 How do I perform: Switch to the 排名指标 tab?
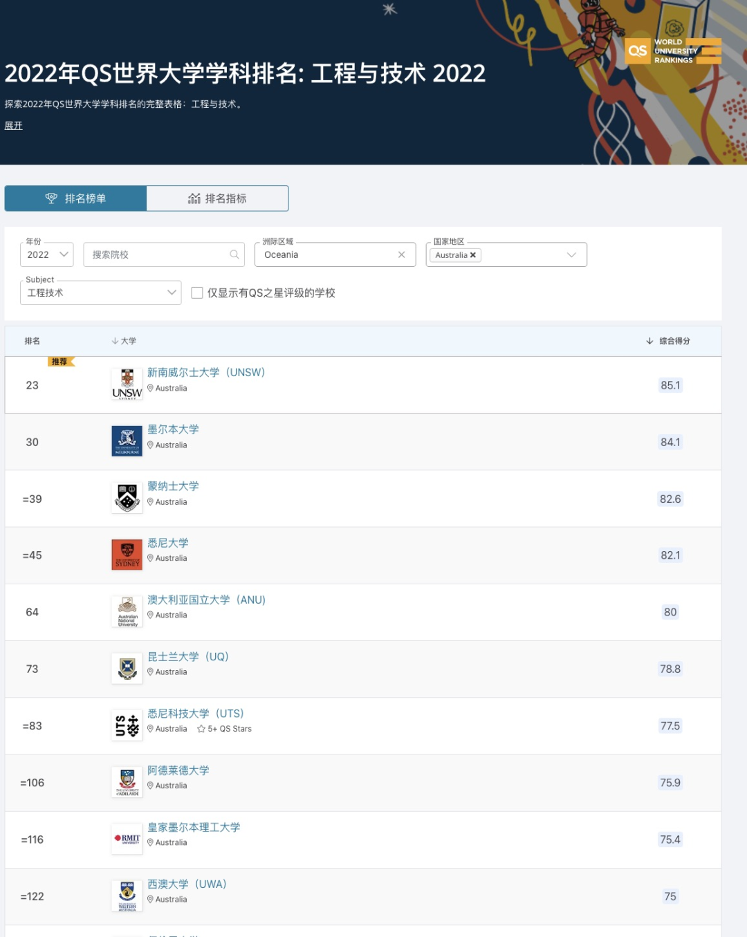point(217,198)
